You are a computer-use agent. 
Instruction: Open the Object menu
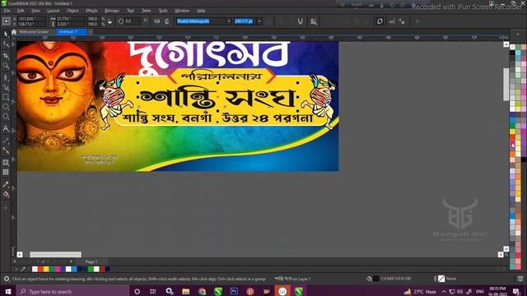(x=72, y=11)
